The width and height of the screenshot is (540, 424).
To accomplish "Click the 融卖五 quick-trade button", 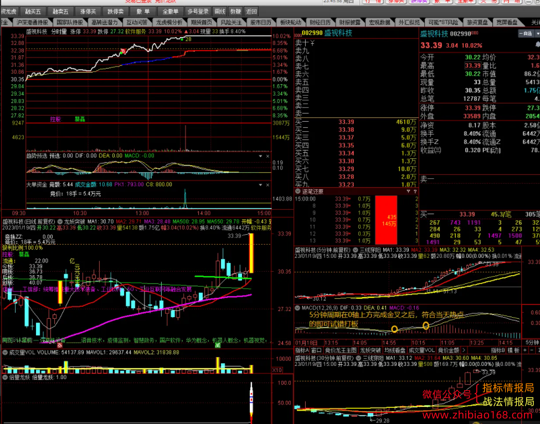I will (60, 12).
